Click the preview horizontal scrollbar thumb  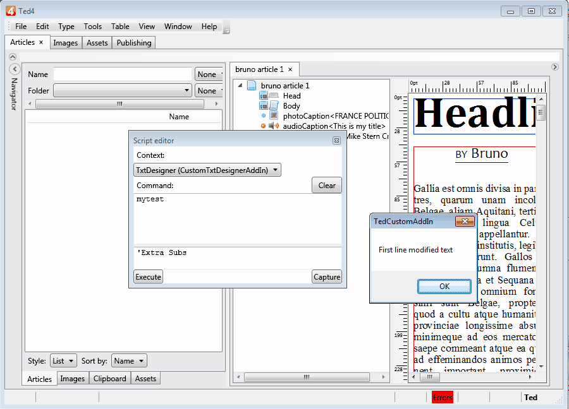click(430, 377)
